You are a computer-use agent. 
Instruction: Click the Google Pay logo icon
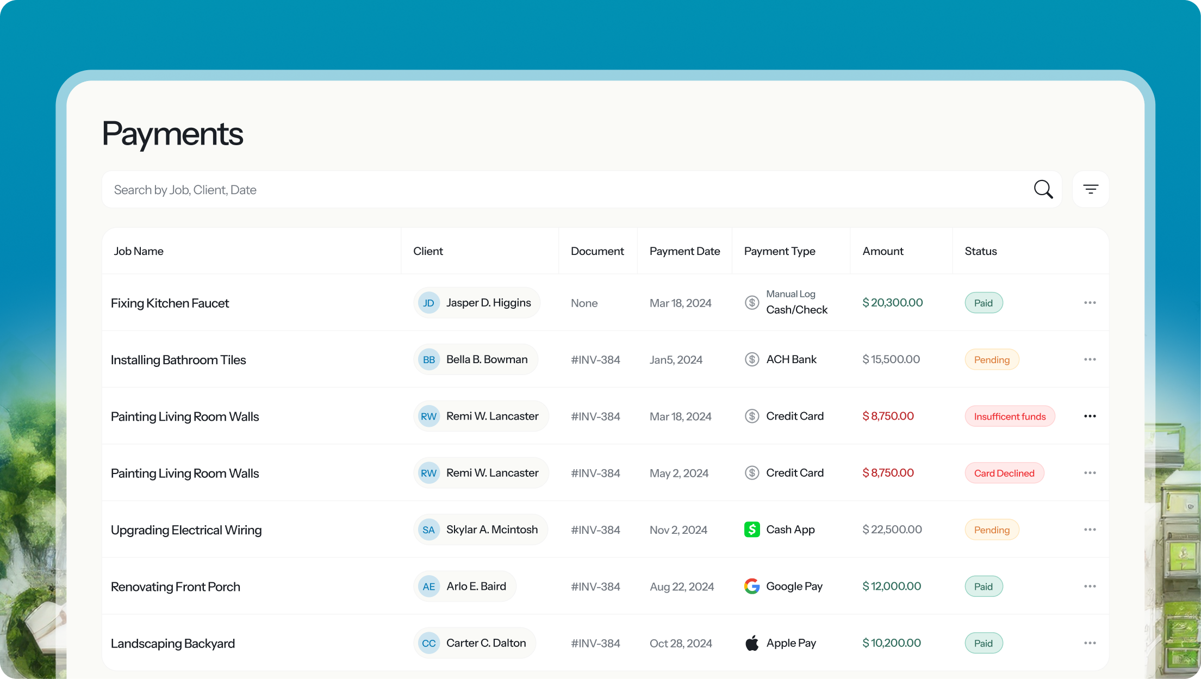coord(752,586)
